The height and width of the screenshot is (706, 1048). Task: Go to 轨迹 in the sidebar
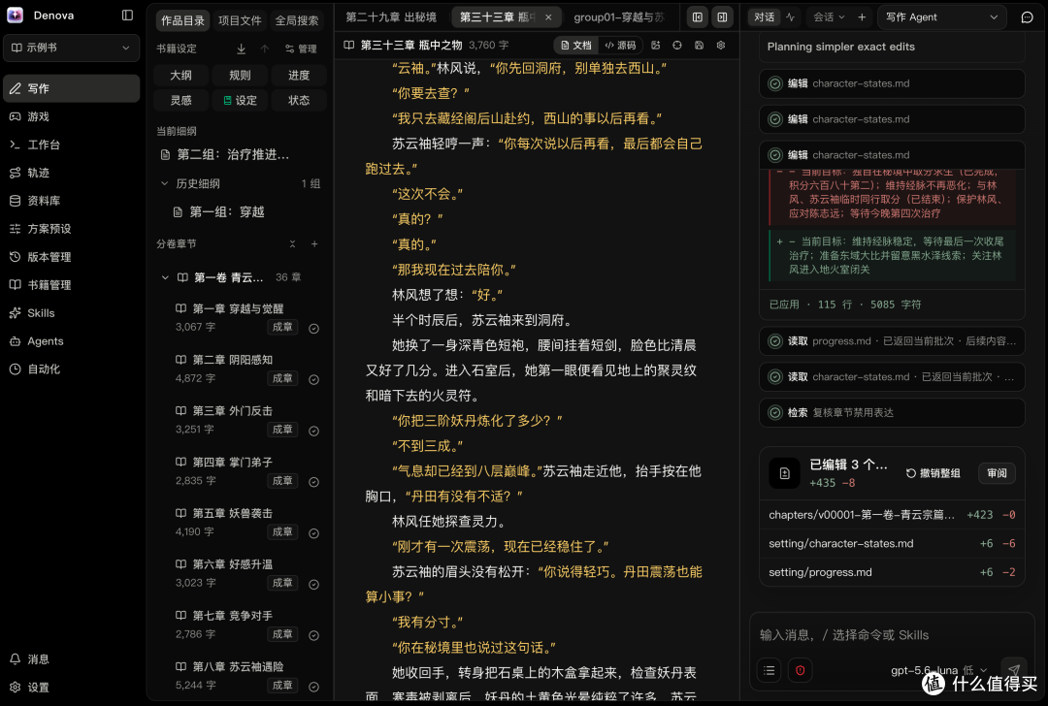(x=72, y=173)
